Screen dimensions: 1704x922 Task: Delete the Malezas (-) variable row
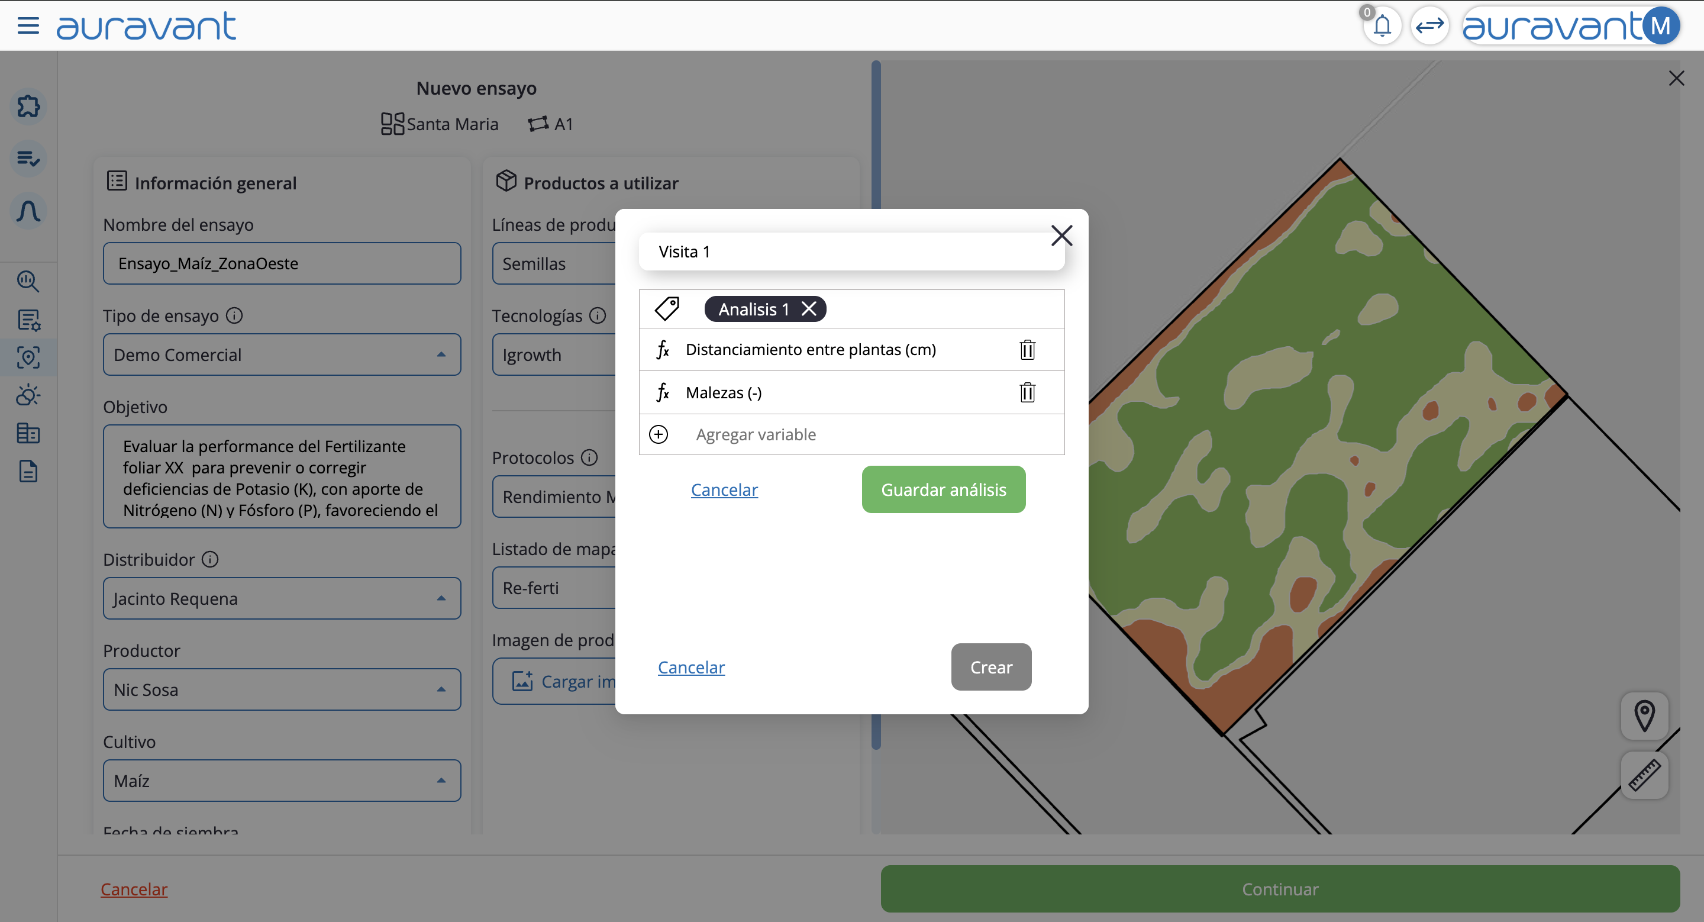[1027, 392]
